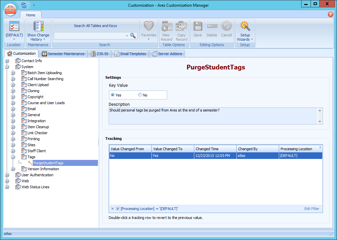Viewport: 337px width, 240px height.
Task: Open the Help icon at top right
Action: pos(331,14)
